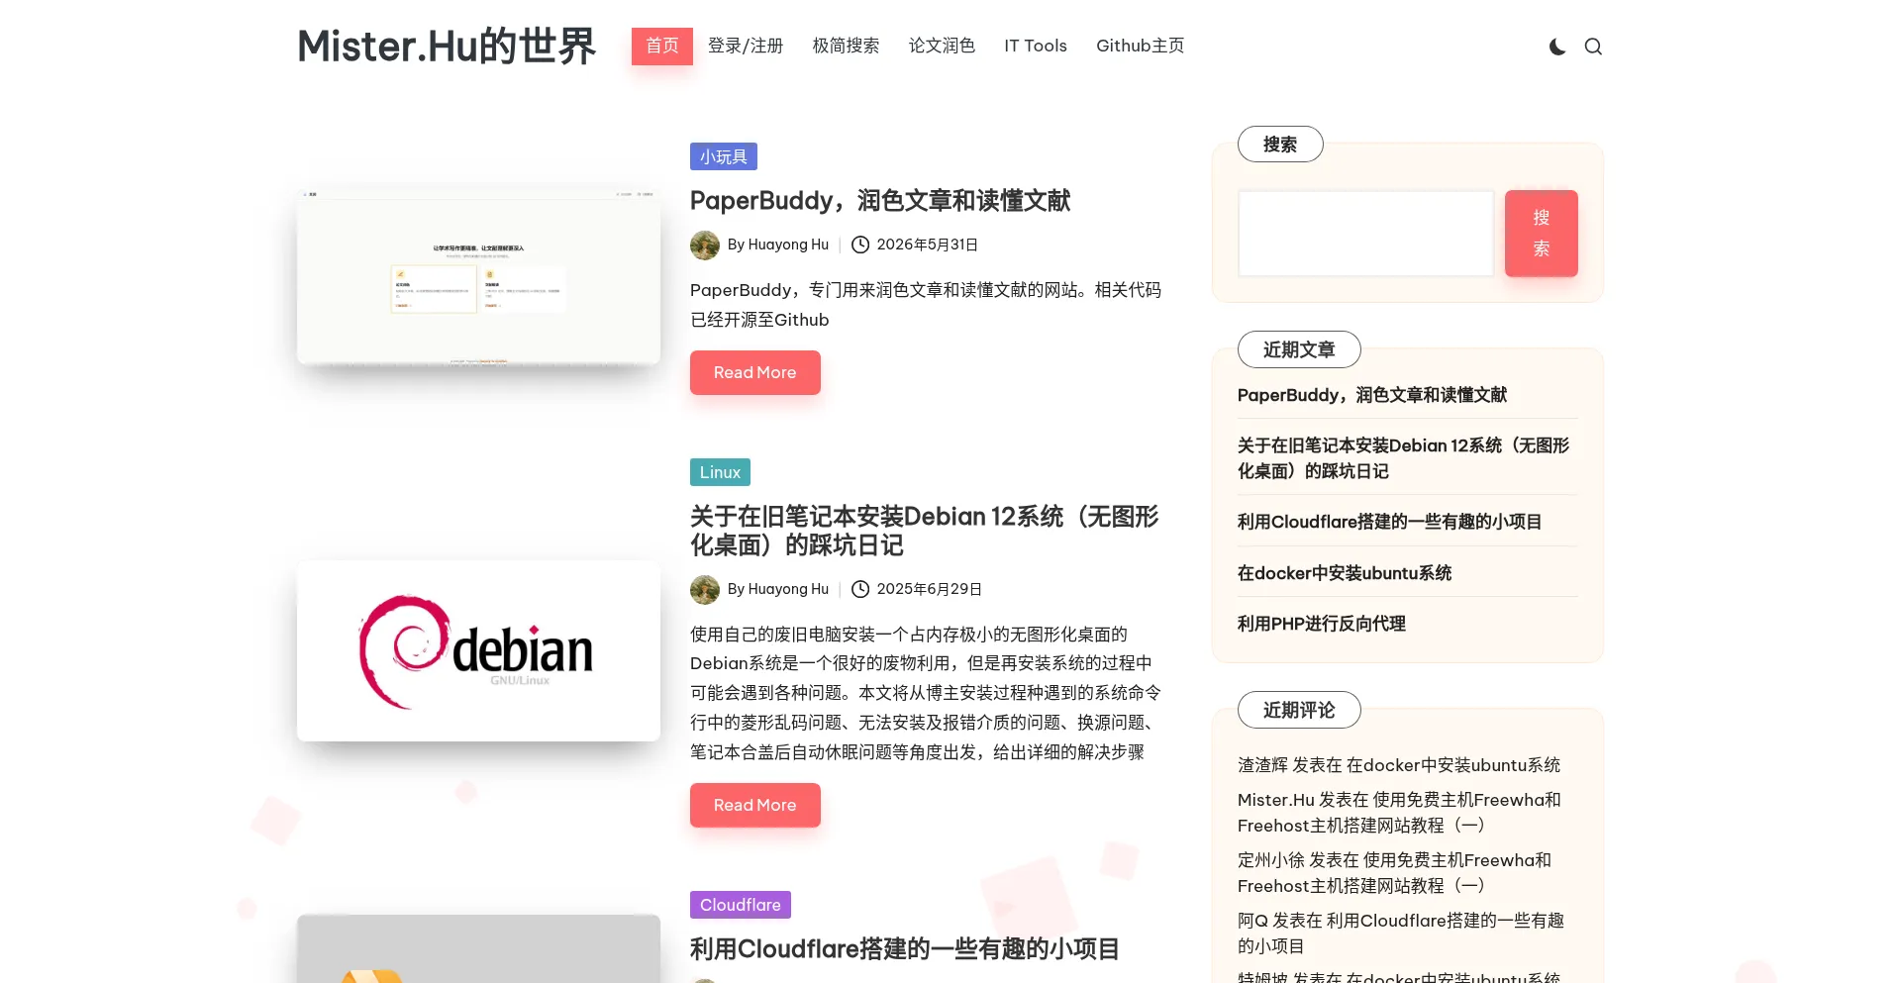Click the 小玩具 category tag
This screenshot has height=983, width=1901.
(x=724, y=156)
